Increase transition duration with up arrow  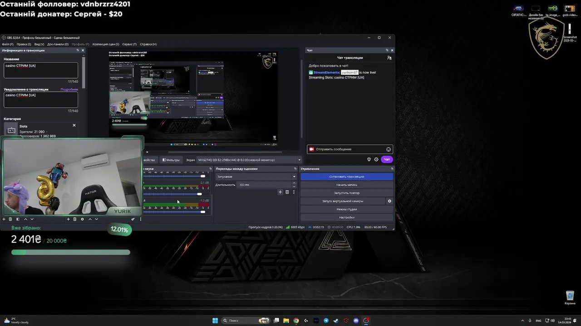(x=294, y=183)
